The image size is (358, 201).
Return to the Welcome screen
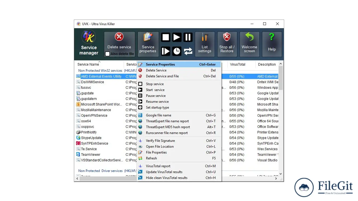tap(249, 44)
